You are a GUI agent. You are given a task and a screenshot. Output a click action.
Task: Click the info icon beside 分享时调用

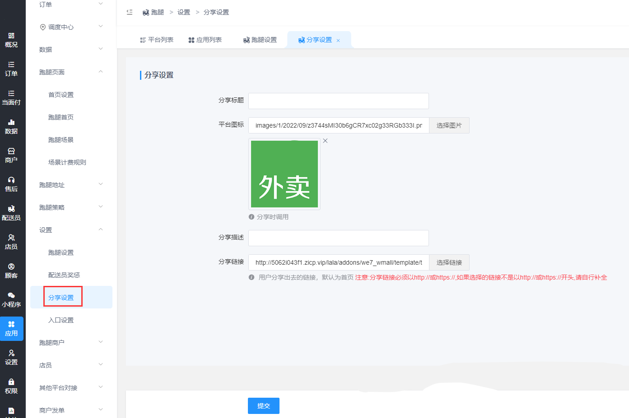[252, 217]
